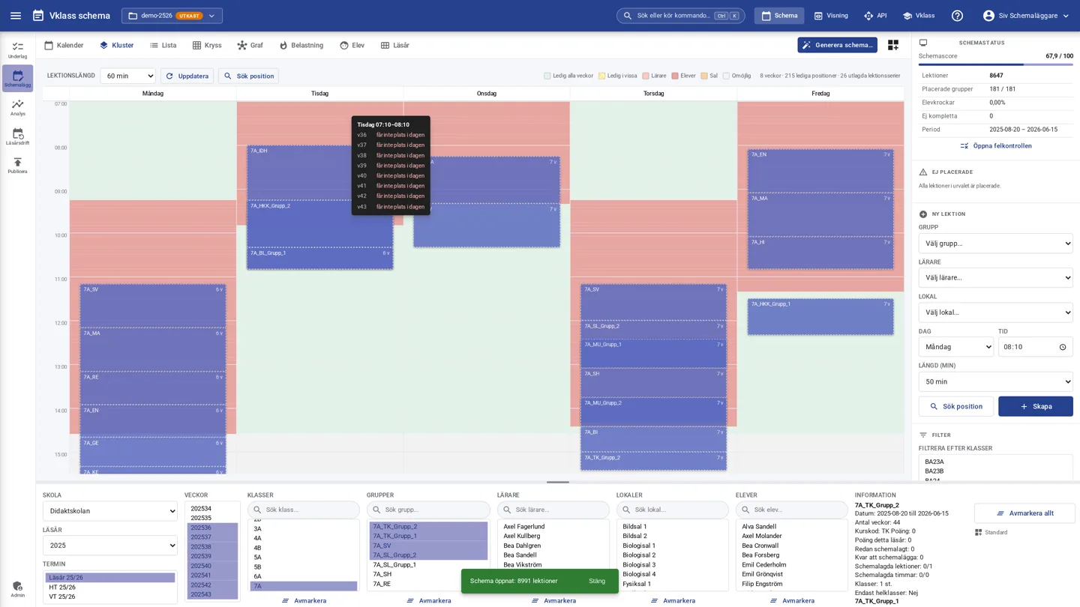The image size is (1080, 607).
Task: Open the API page
Action: (x=874, y=16)
